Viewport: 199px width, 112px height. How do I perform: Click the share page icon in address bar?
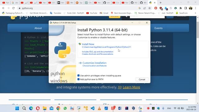coord(145,8)
